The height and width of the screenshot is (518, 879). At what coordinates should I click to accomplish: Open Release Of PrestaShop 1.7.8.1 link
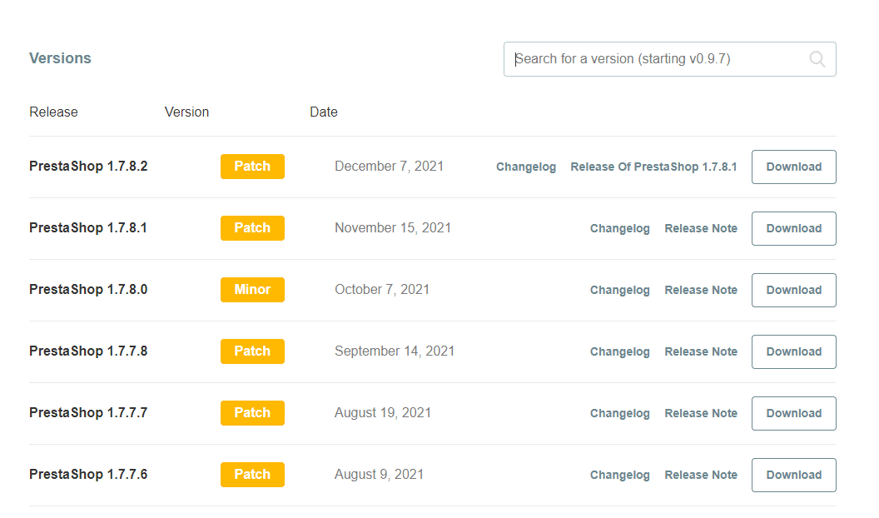(x=653, y=167)
